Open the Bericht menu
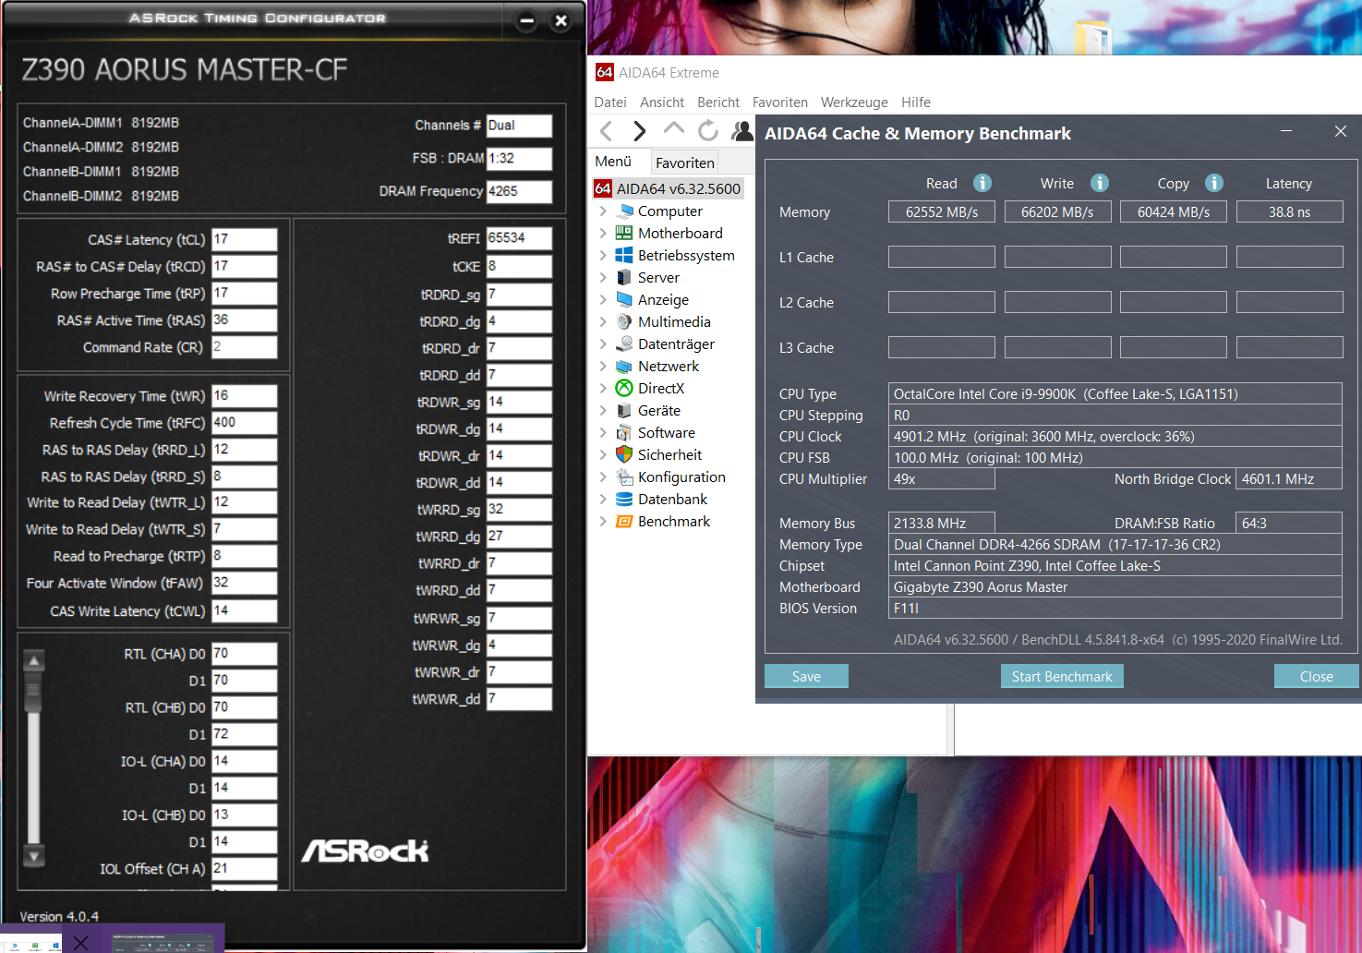 (x=718, y=103)
